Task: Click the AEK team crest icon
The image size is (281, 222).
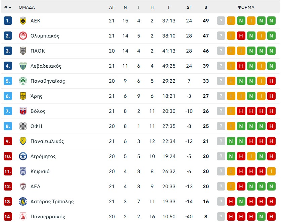Action: [x=23, y=21]
